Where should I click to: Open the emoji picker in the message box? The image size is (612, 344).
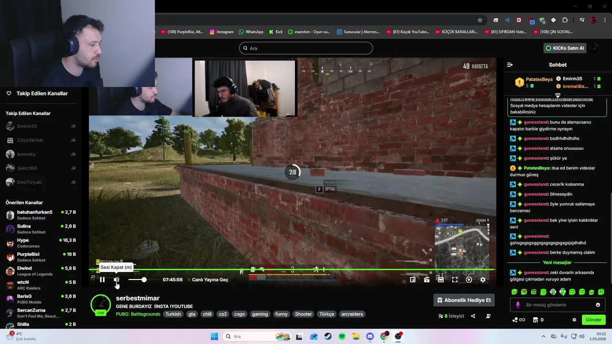598,305
